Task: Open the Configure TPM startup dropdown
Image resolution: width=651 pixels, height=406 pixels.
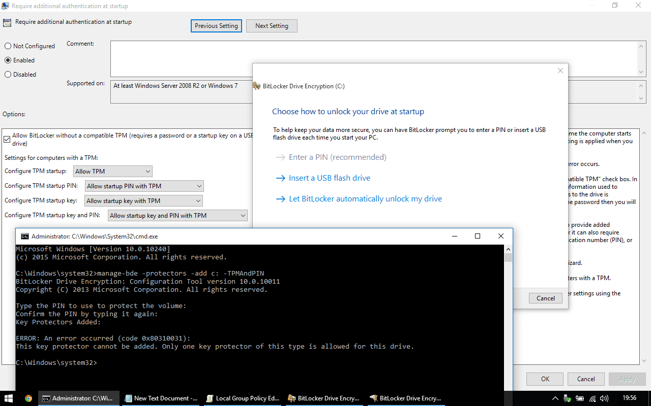Action: pyautogui.click(x=113, y=172)
